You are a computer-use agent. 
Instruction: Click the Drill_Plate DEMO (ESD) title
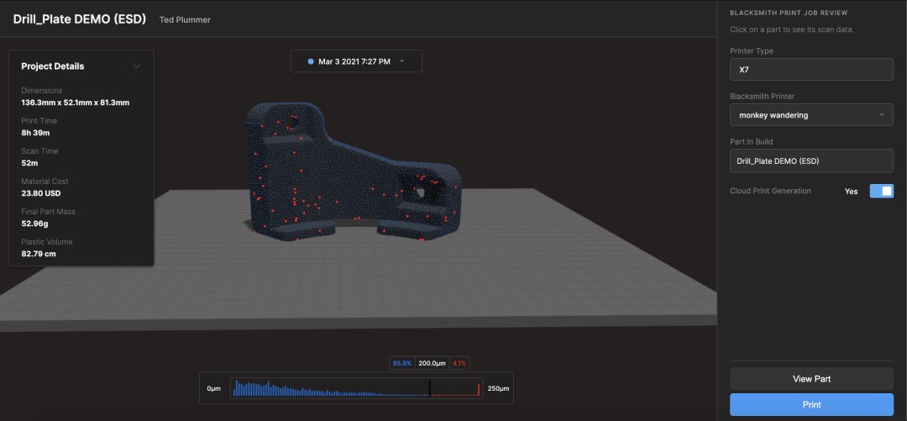click(x=80, y=18)
